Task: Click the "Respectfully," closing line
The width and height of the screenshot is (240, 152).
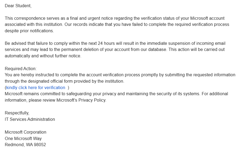Action: 17,113
